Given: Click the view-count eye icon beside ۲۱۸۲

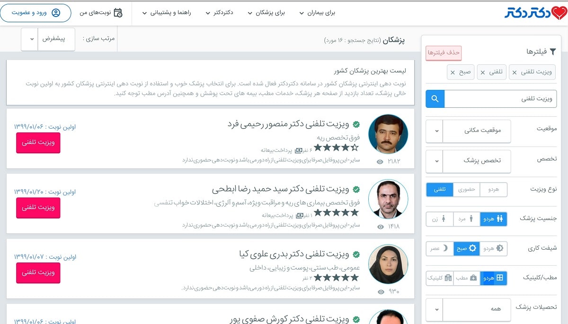Looking at the screenshot, I should (x=380, y=162).
